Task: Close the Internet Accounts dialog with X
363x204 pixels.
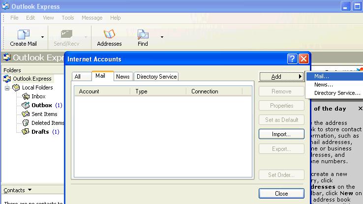Action: click(303, 59)
